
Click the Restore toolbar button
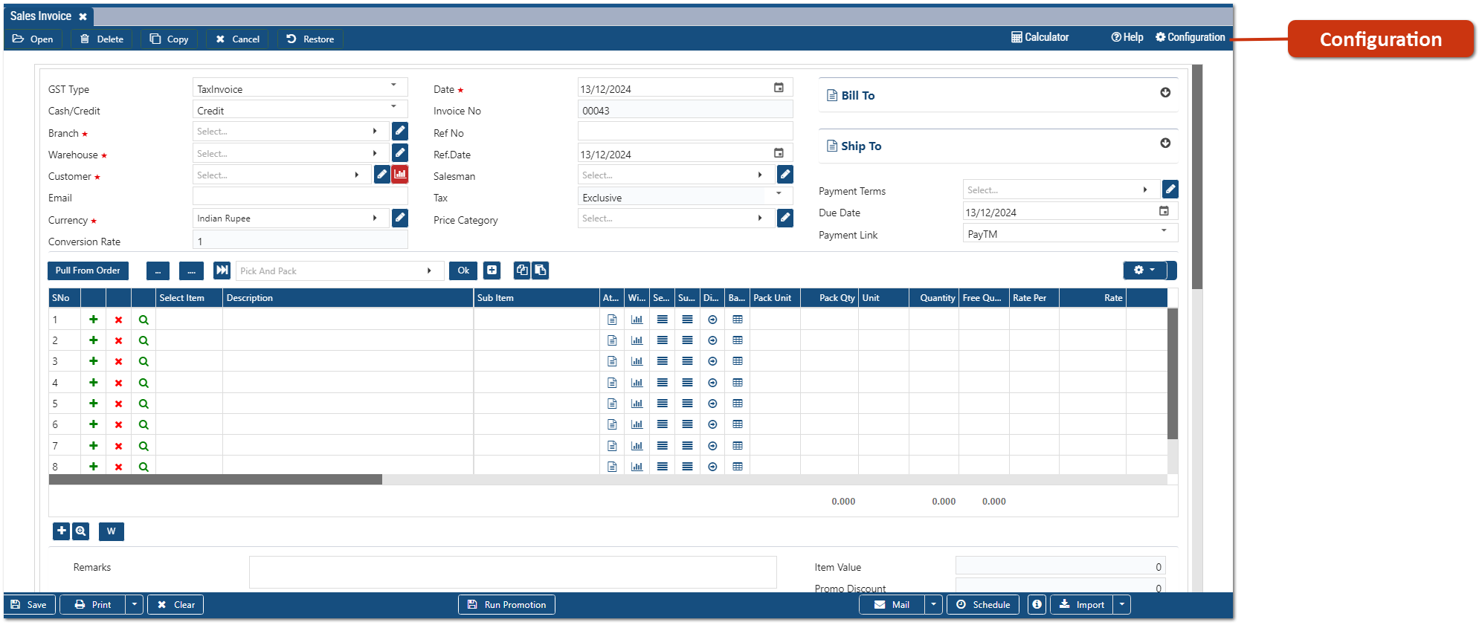(x=310, y=39)
